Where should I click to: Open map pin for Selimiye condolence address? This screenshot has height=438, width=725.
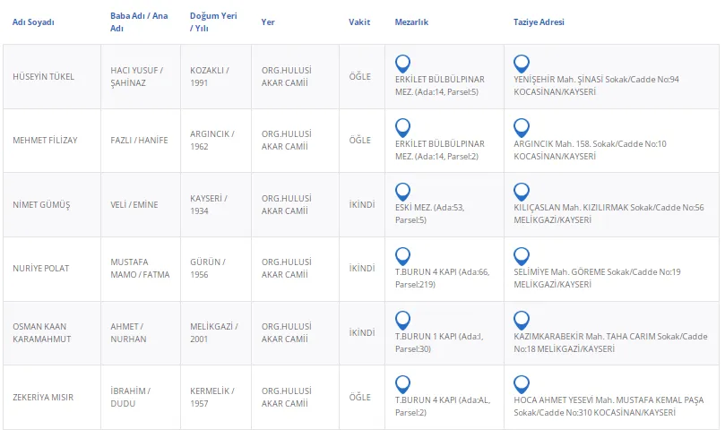click(x=522, y=256)
